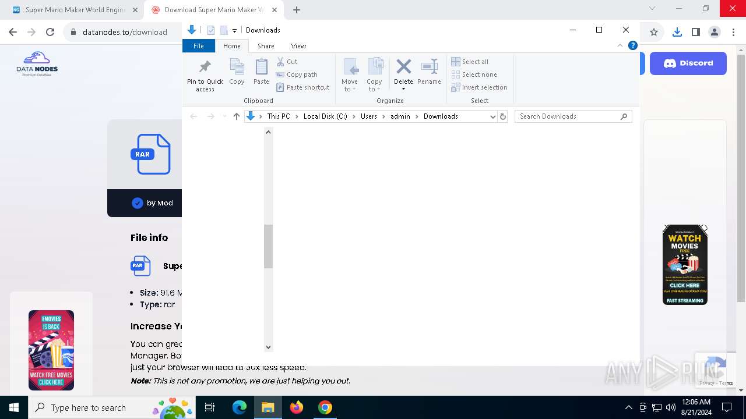This screenshot has width=746, height=419.
Task: Open Explorer Help question mark icon
Action: [x=632, y=45]
